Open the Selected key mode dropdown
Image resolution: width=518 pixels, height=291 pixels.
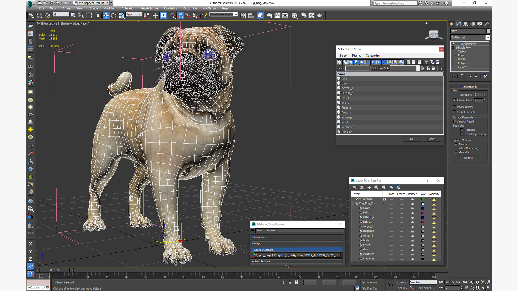423,282
